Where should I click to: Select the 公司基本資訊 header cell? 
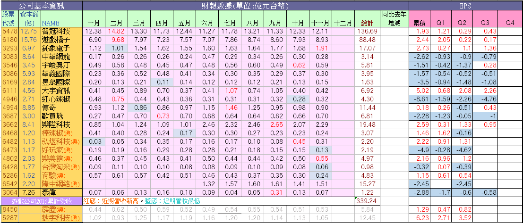pyautogui.click(x=42, y=6)
